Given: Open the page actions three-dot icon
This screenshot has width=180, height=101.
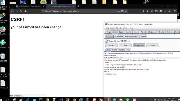Looking at the screenshot, I should coord(118,11).
